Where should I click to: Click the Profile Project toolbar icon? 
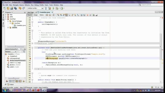pyautogui.click(x=62, y=8)
